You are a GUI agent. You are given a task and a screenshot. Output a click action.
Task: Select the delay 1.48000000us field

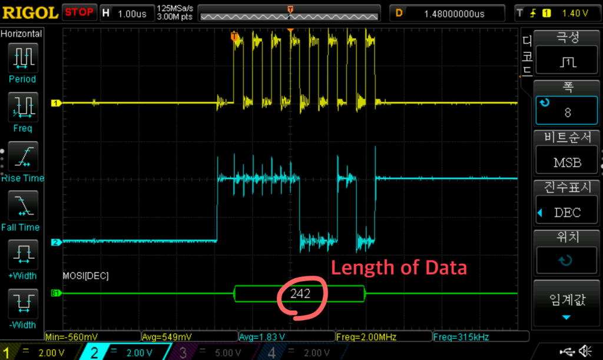448,14
